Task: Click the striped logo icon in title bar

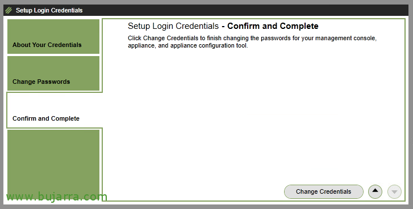Action: [x=9, y=10]
